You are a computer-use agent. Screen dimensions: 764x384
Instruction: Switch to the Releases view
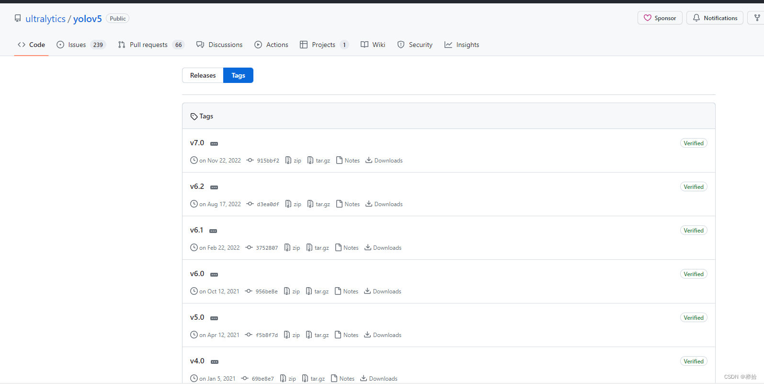[203, 75]
